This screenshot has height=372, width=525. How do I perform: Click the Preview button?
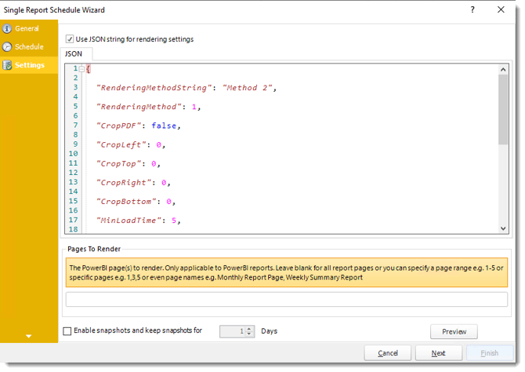(454, 332)
